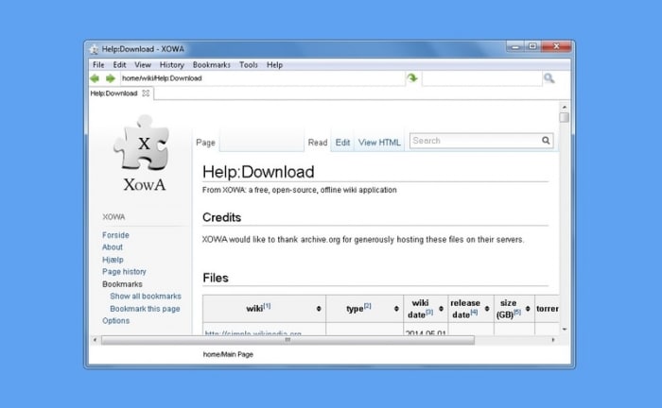Click the status bar text home/Main Page
The width and height of the screenshot is (662, 408).
228,354
